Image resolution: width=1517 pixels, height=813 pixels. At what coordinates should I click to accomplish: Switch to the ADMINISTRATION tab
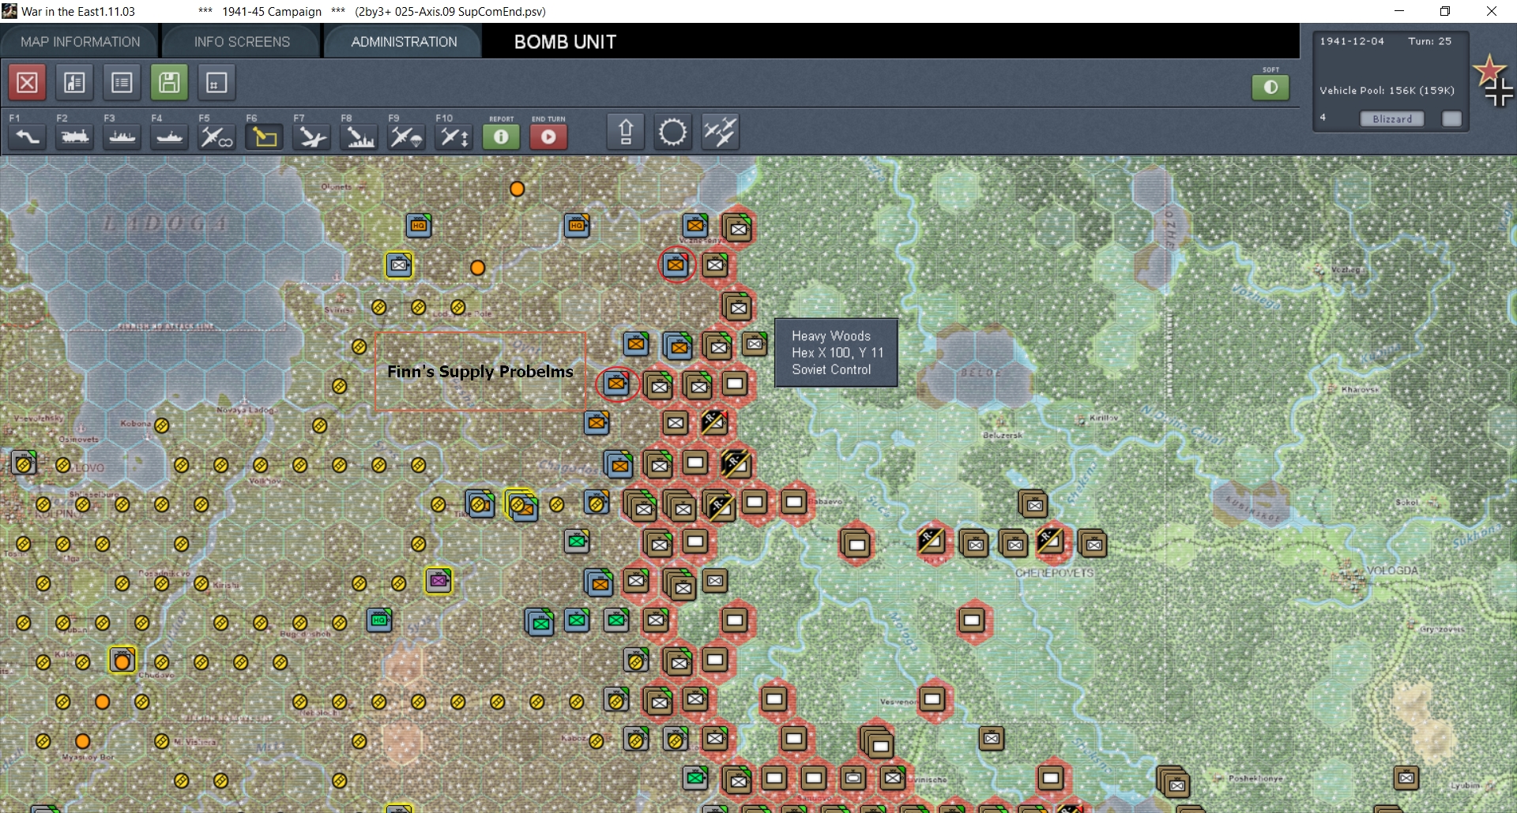click(x=404, y=42)
